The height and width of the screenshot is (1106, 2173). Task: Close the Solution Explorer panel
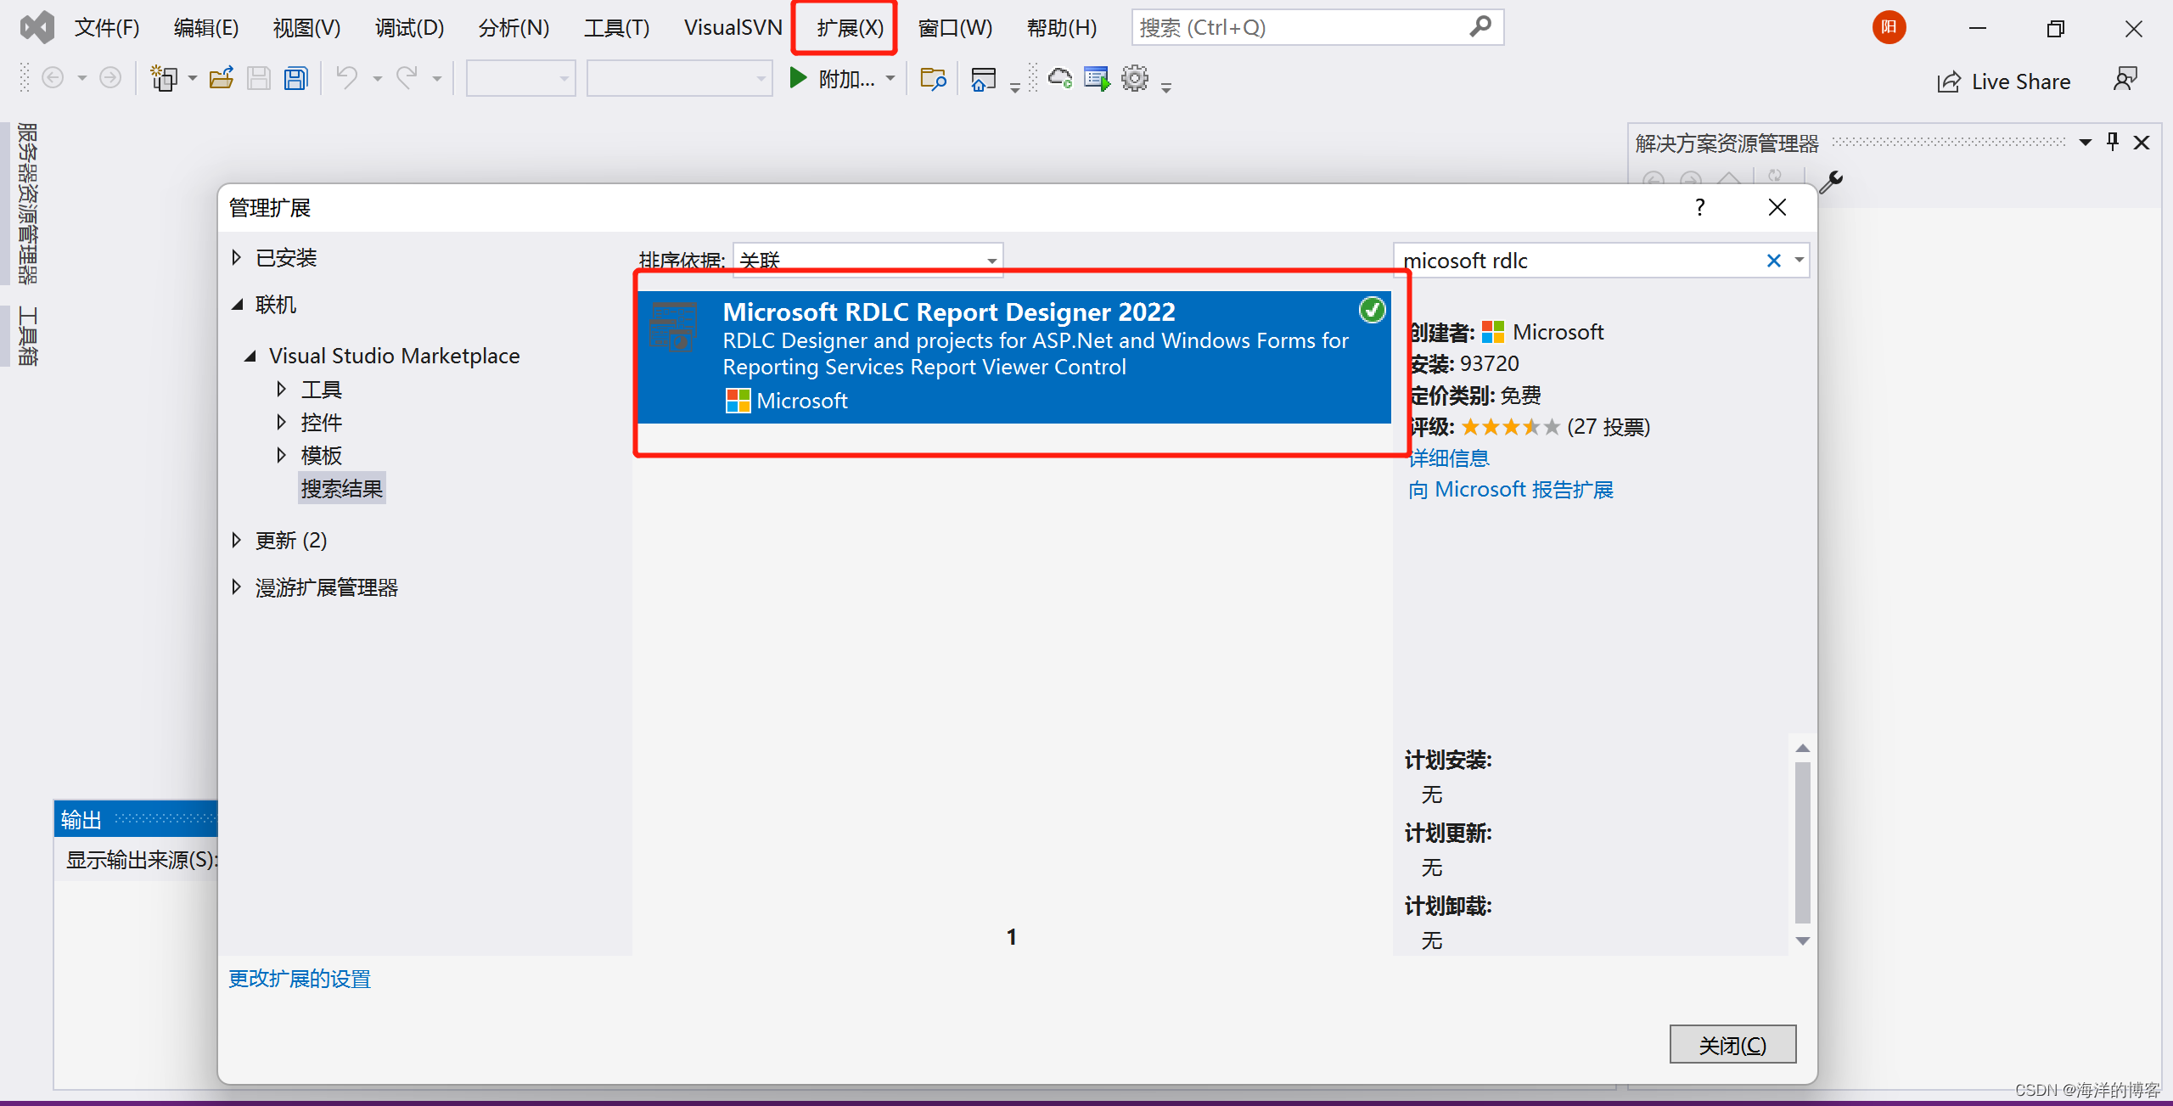pos(2142,143)
